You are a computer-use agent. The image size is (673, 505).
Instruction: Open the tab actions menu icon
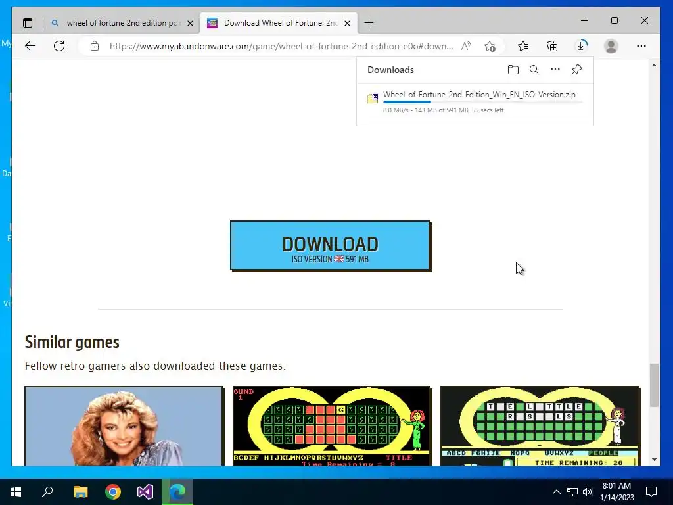coord(28,23)
